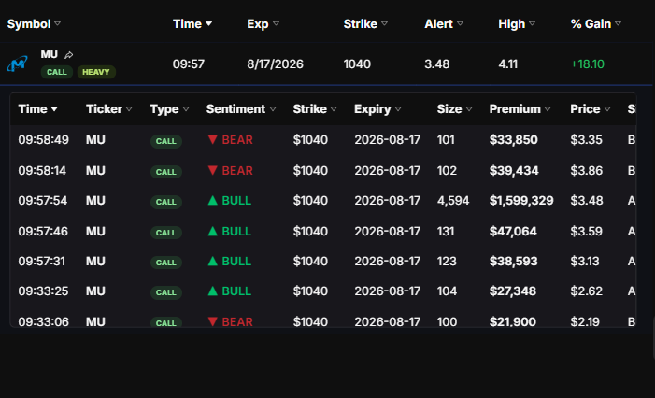
Task: Click CALL badge in the 09:57:54 row
Action: (165, 202)
